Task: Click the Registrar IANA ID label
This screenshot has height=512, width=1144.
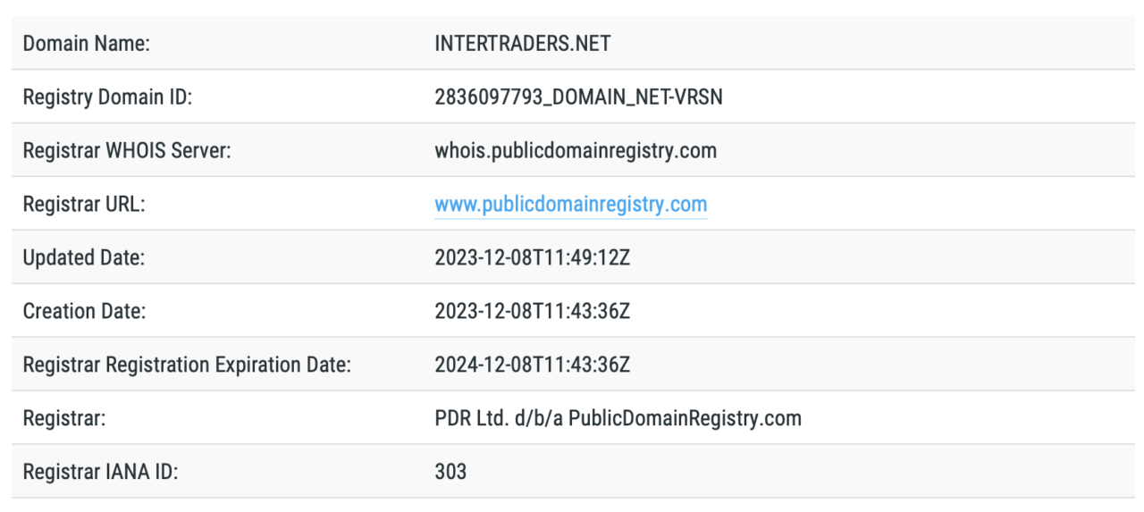Action: pos(100,472)
